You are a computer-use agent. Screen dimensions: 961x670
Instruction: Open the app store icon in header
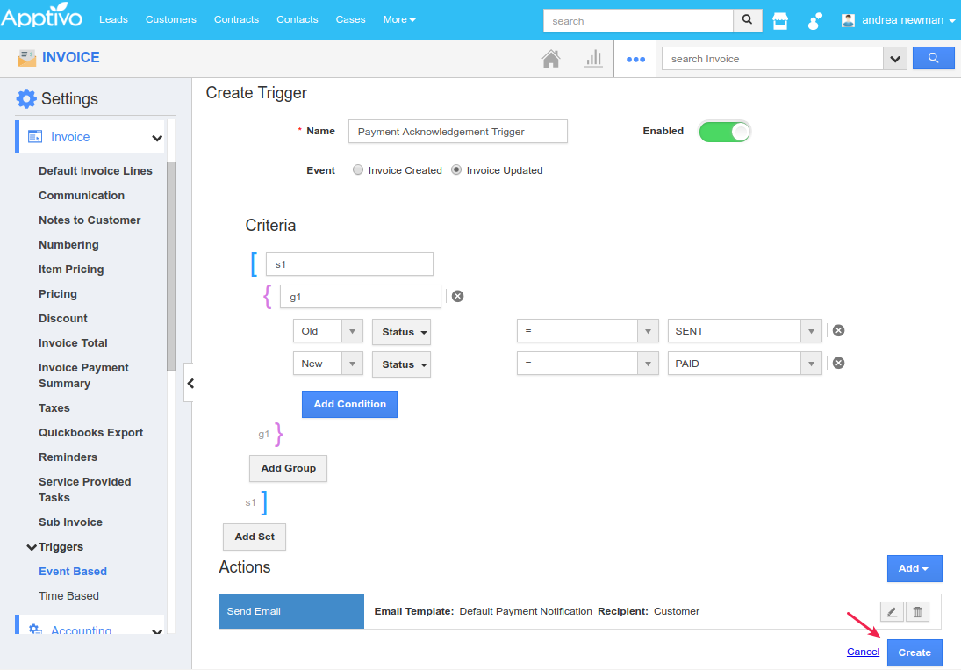pyautogui.click(x=779, y=20)
